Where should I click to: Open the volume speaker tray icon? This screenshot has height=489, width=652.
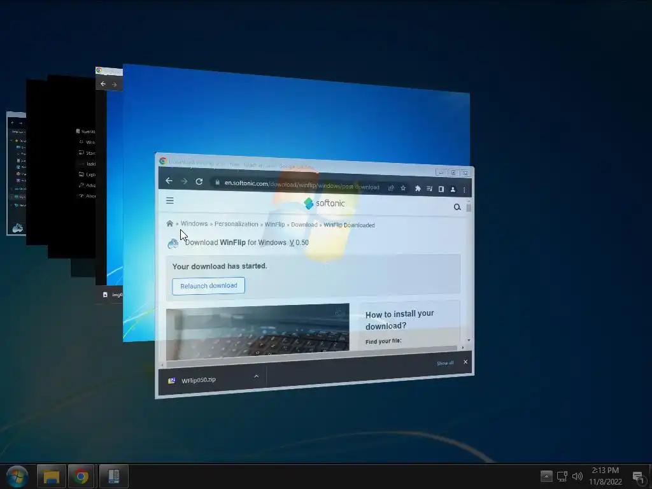point(577,476)
